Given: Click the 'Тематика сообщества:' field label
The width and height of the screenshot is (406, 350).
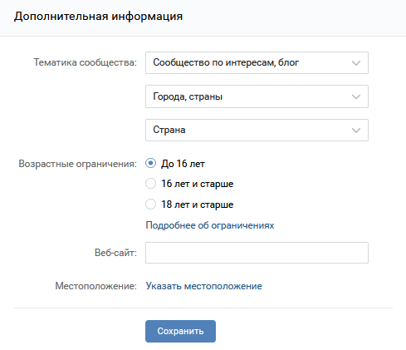Looking at the screenshot, I should pos(86,62).
